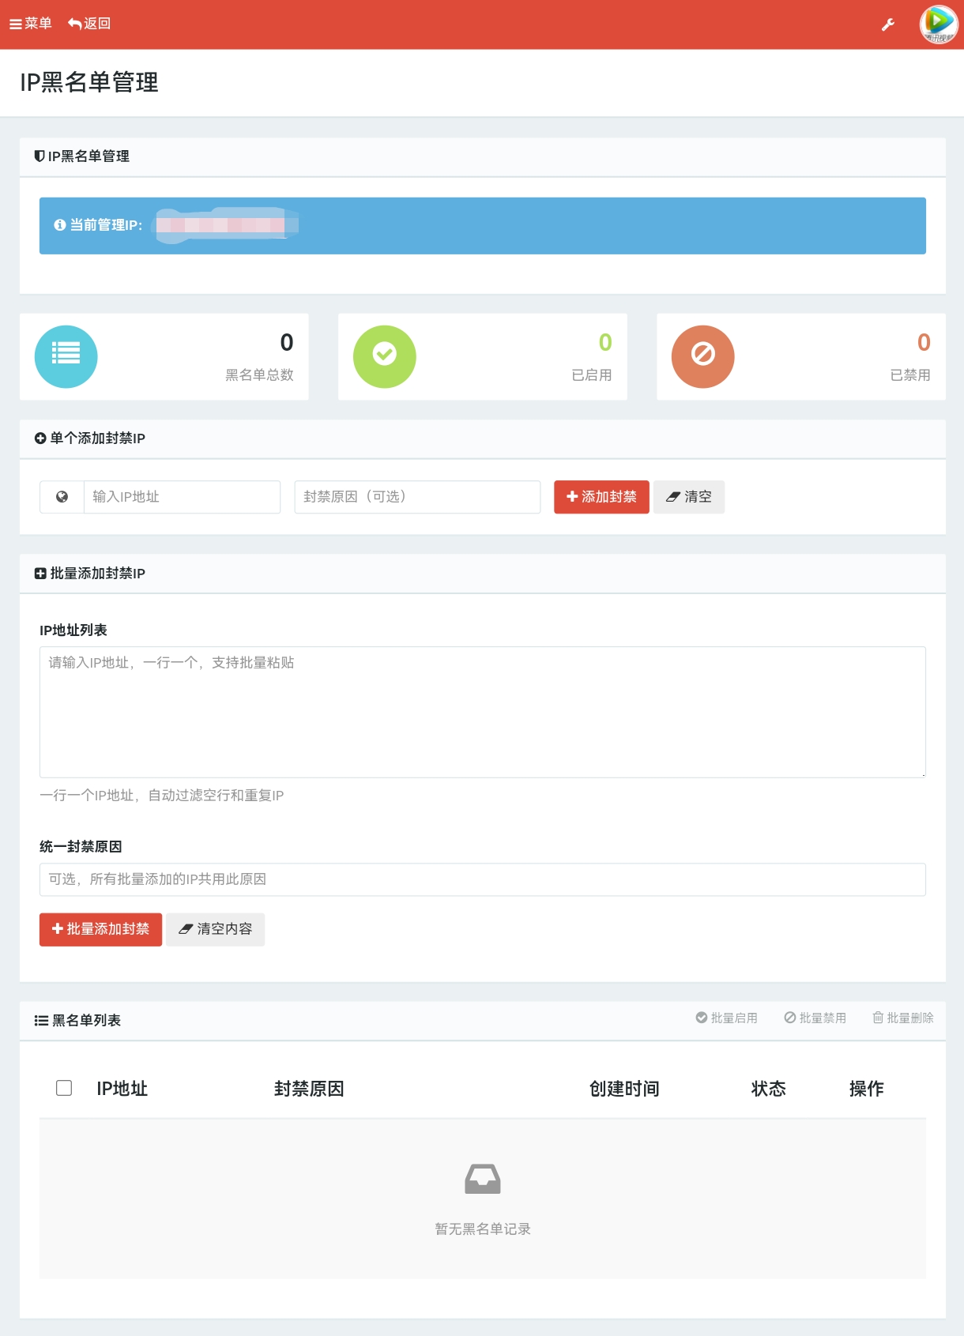Click the list icon by 黑名单列表

pos(41,1021)
